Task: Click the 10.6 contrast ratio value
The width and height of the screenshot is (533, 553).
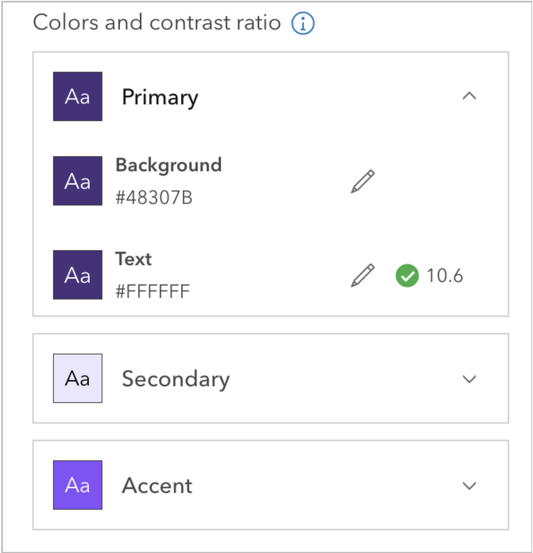Action: tap(445, 276)
